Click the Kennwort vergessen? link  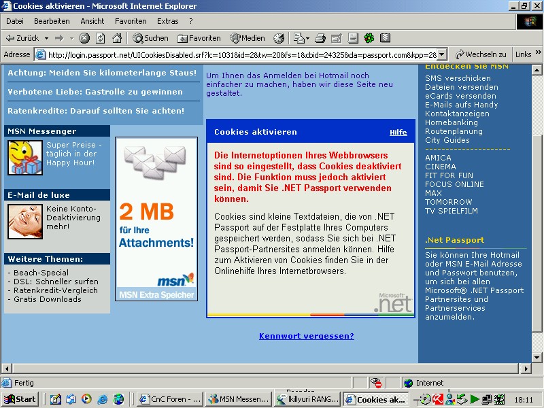click(x=307, y=336)
